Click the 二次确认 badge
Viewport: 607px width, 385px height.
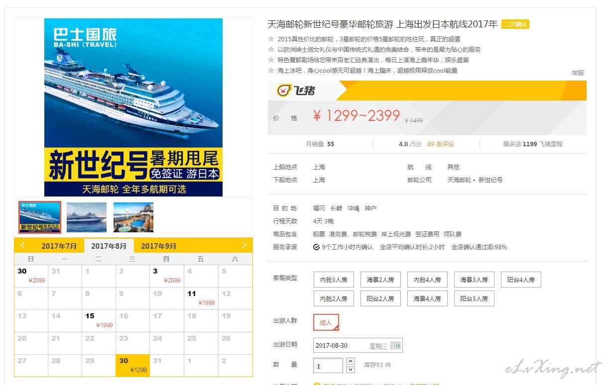[x=515, y=24]
